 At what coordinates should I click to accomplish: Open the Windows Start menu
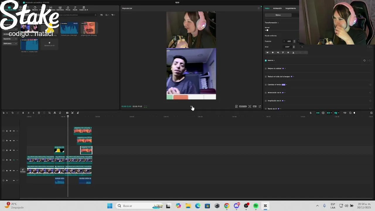tap(110, 206)
